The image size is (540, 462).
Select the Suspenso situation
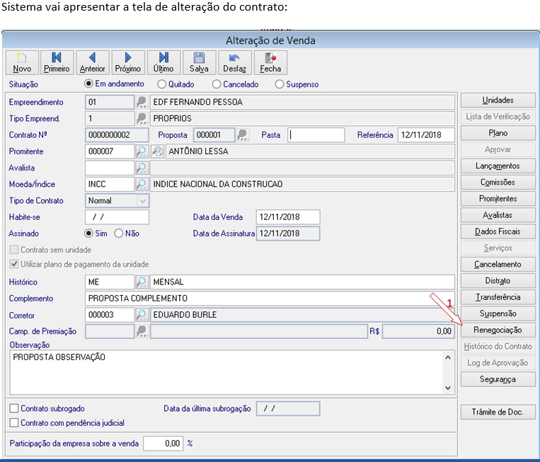pyautogui.click(x=280, y=84)
